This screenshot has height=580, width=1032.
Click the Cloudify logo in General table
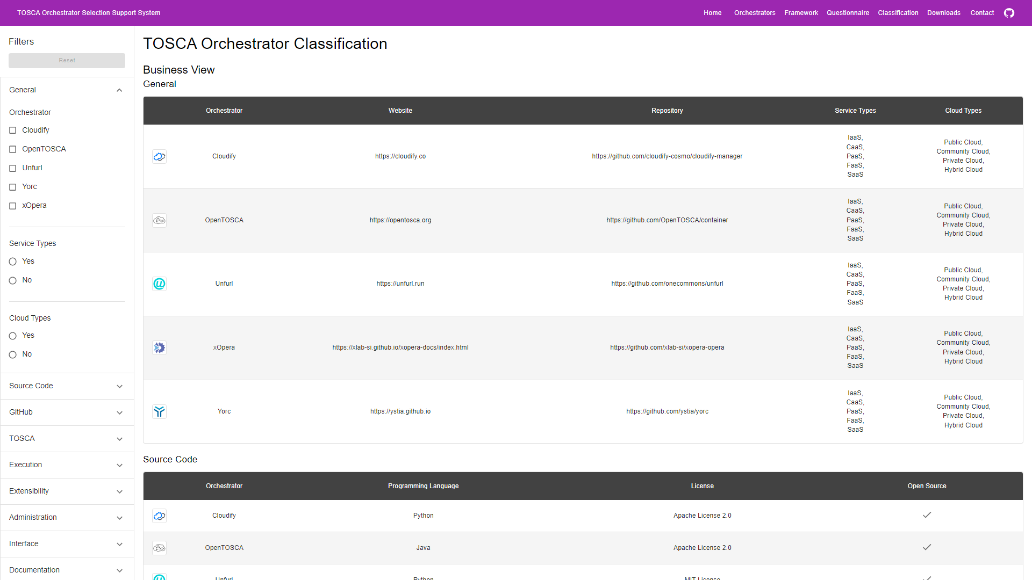pyautogui.click(x=159, y=156)
